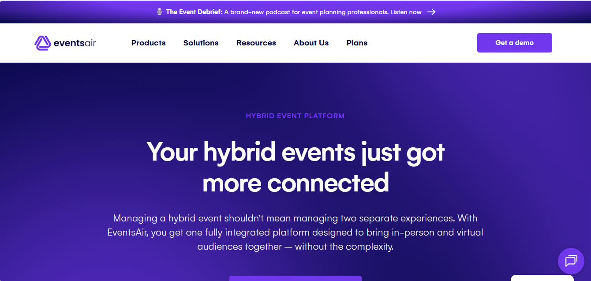
Task: Follow the Listen now link
Action: pos(405,12)
